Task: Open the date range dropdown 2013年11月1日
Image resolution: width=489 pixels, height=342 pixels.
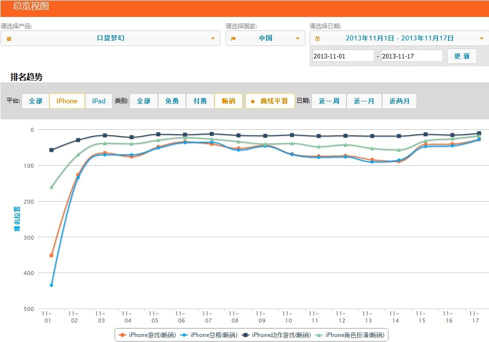Action: coord(399,38)
